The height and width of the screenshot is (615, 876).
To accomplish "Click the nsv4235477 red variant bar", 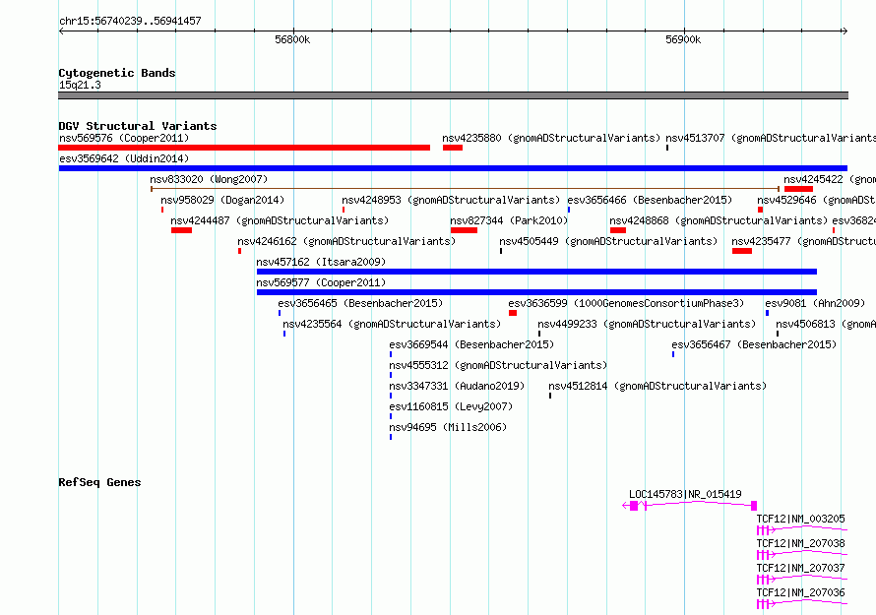I will coord(742,251).
